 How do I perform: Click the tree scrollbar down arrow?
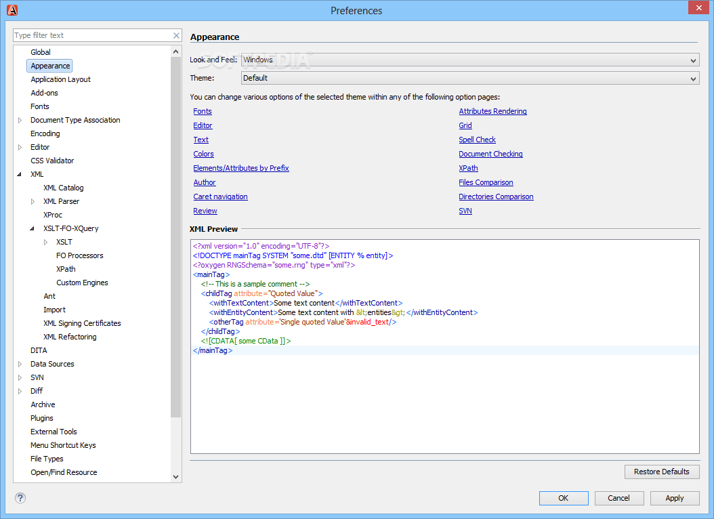[x=175, y=477]
